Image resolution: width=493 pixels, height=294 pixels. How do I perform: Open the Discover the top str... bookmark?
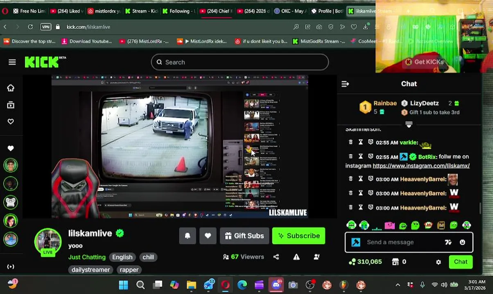(29, 41)
